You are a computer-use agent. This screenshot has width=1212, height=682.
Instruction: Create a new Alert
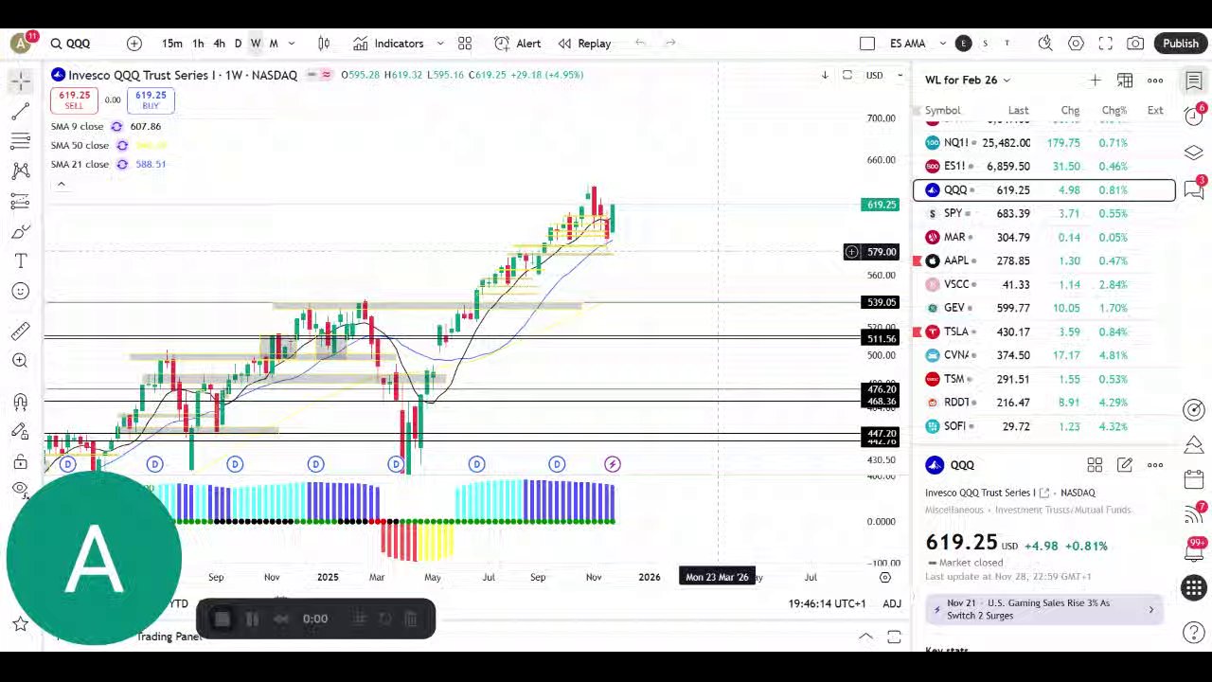point(518,44)
